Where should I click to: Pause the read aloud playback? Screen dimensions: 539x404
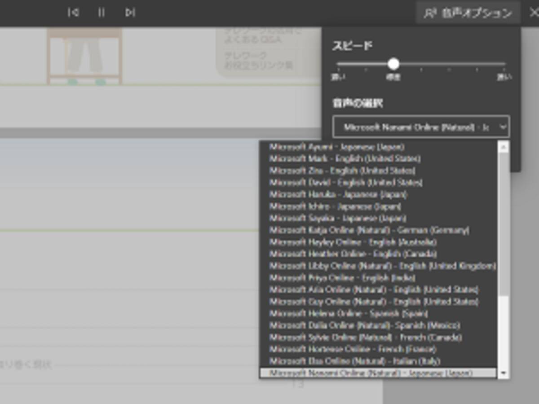pyautogui.click(x=102, y=13)
